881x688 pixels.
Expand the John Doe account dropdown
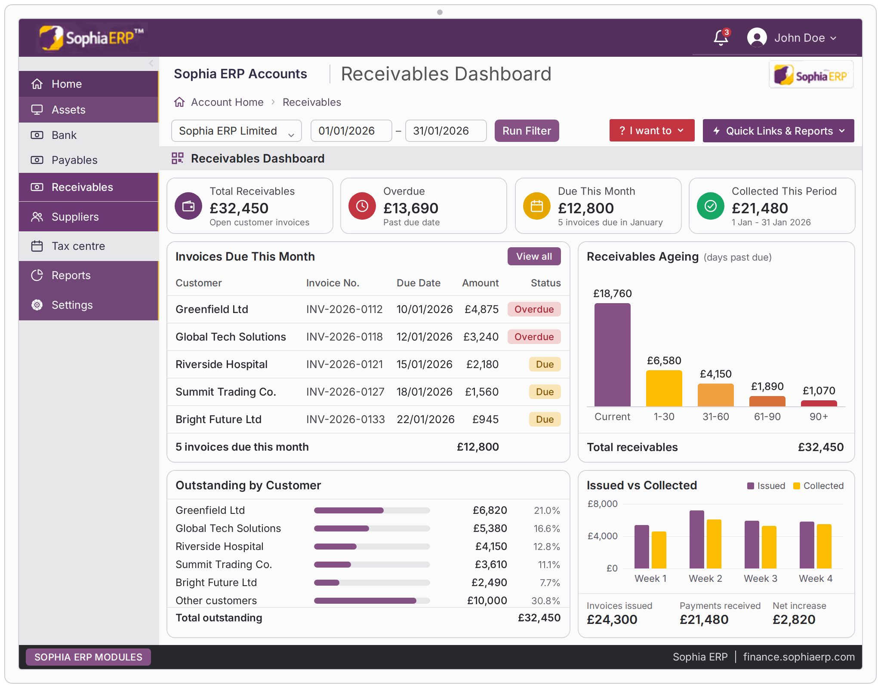point(805,38)
